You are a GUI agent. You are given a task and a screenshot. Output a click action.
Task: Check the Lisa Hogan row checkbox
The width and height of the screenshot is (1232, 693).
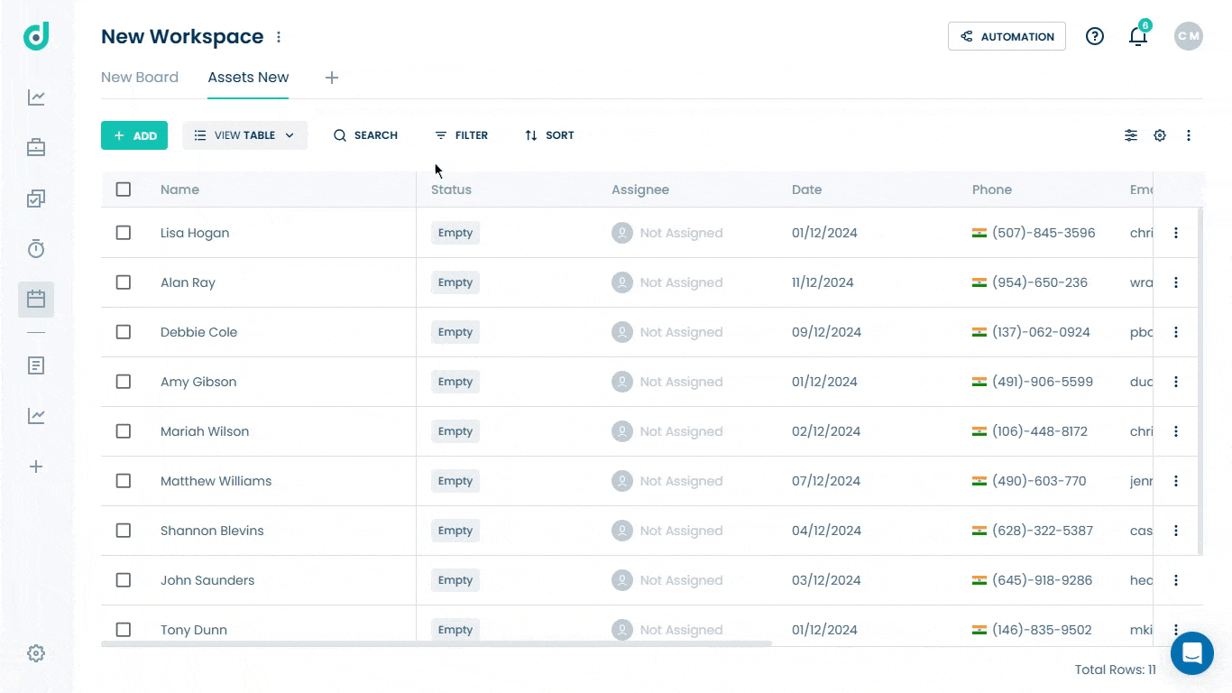124,233
